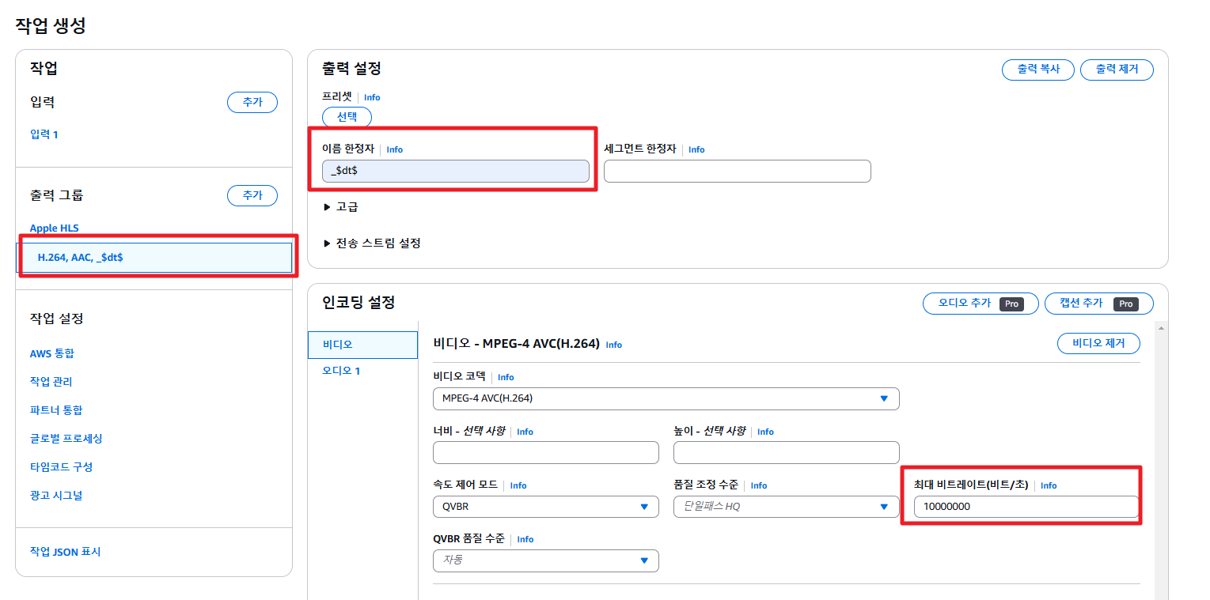Open Info for 이름 한정자
1210x600 pixels.
pyautogui.click(x=394, y=149)
